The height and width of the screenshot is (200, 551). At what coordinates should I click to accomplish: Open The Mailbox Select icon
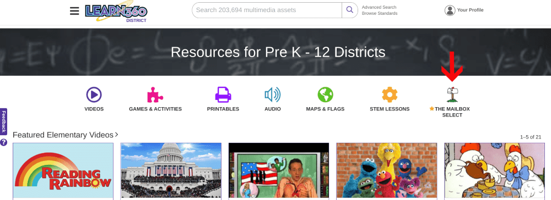pyautogui.click(x=452, y=95)
